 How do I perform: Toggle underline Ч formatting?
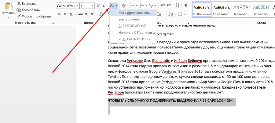71,14
